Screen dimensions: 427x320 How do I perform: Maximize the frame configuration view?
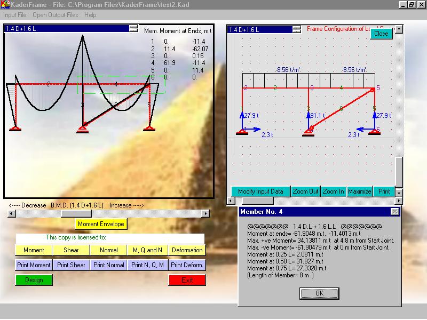359,191
